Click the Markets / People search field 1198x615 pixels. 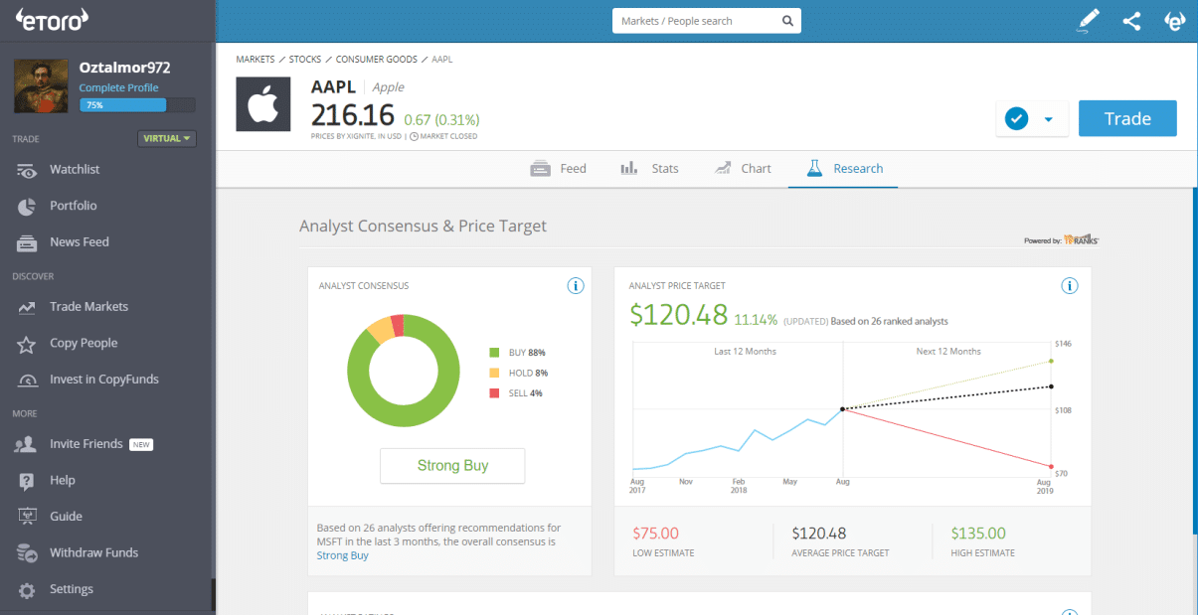click(x=696, y=21)
